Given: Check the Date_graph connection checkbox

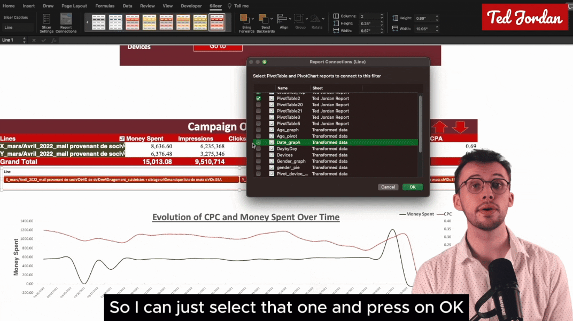Looking at the screenshot, I should click(x=258, y=142).
